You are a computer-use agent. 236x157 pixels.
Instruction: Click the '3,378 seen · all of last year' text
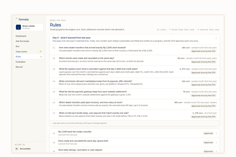[x=205, y=113]
